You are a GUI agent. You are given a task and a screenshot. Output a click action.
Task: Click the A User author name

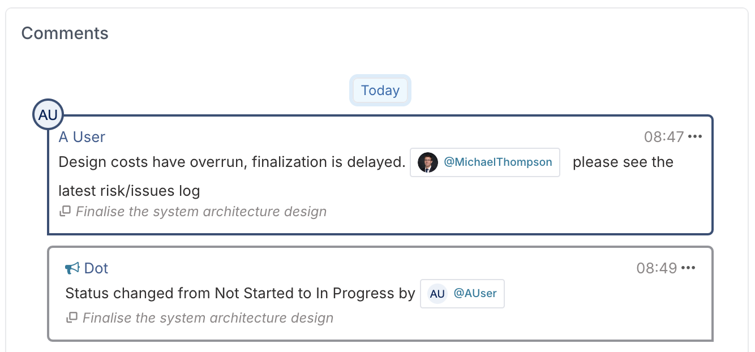82,137
